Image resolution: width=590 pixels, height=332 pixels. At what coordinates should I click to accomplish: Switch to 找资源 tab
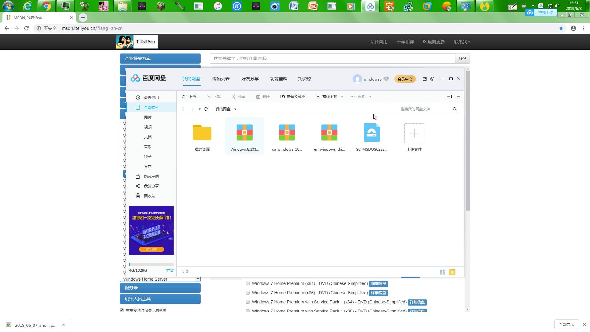pos(305,79)
